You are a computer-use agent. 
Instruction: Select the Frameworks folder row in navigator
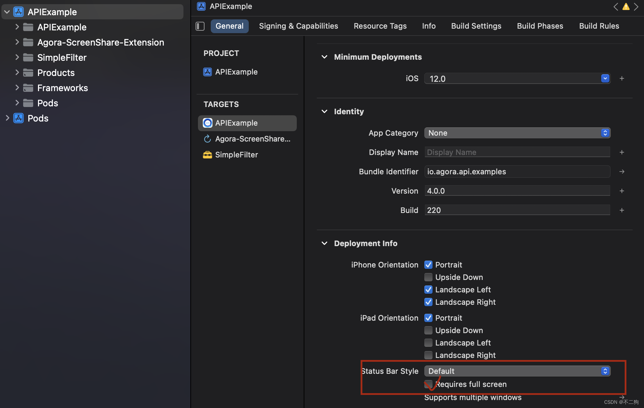(93, 88)
